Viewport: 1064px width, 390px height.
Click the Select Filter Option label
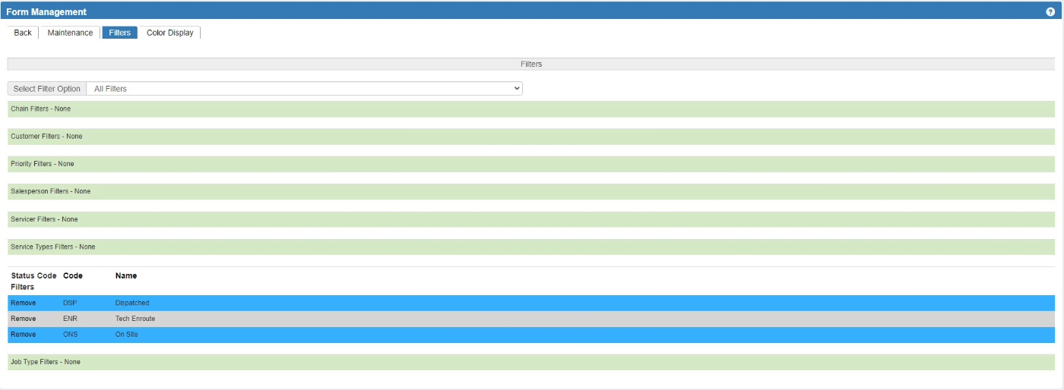coord(46,89)
